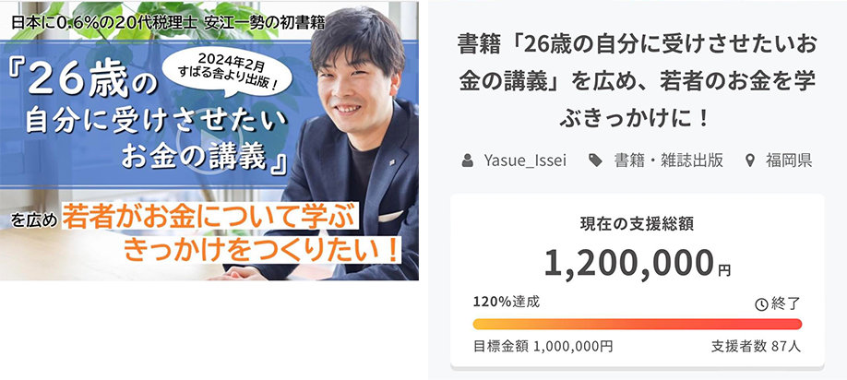
Task: Click the 120%達成 label
Action: pos(507,302)
